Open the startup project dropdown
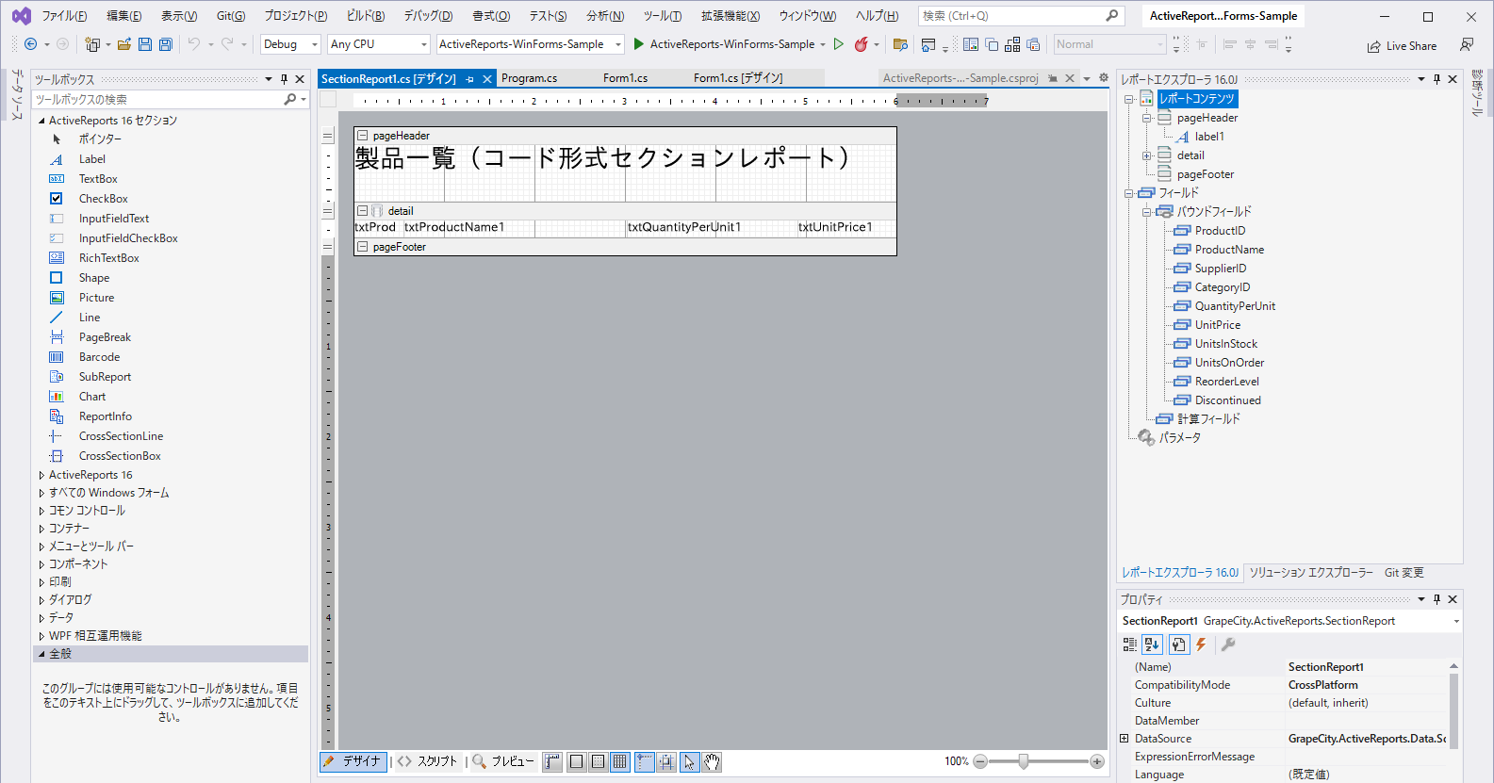This screenshot has height=783, width=1494. point(531,44)
